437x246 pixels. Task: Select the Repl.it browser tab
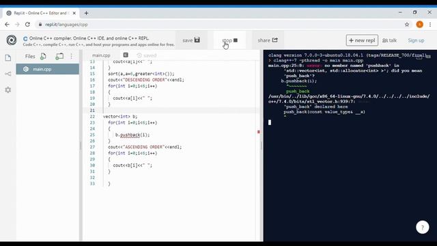click(40, 13)
